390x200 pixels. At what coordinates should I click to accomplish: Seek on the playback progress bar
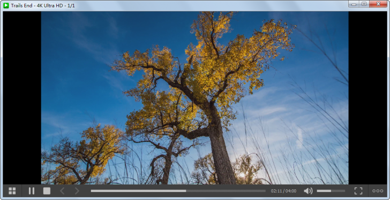(x=178, y=191)
